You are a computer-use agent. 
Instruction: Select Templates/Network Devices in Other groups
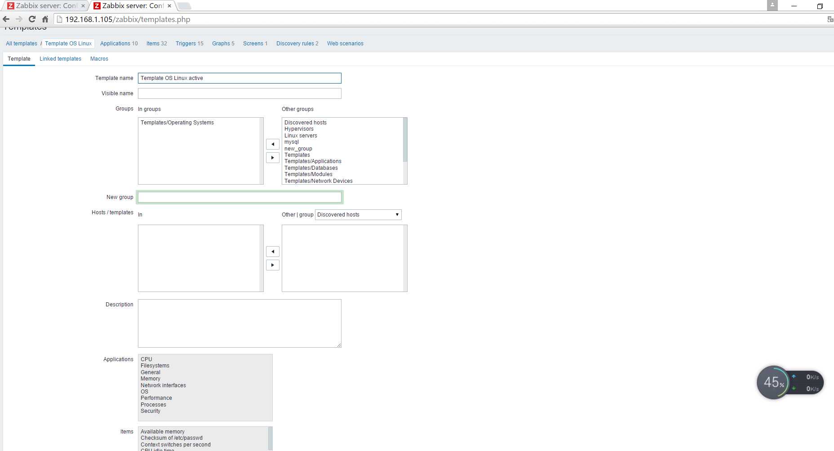[318, 181]
